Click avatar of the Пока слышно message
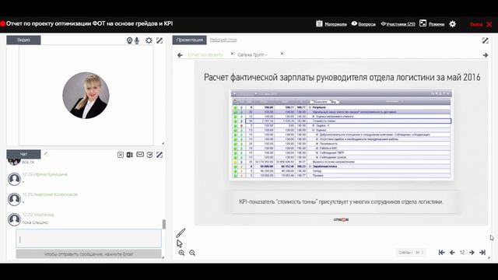This screenshot has width=498, height=280. coord(14,219)
